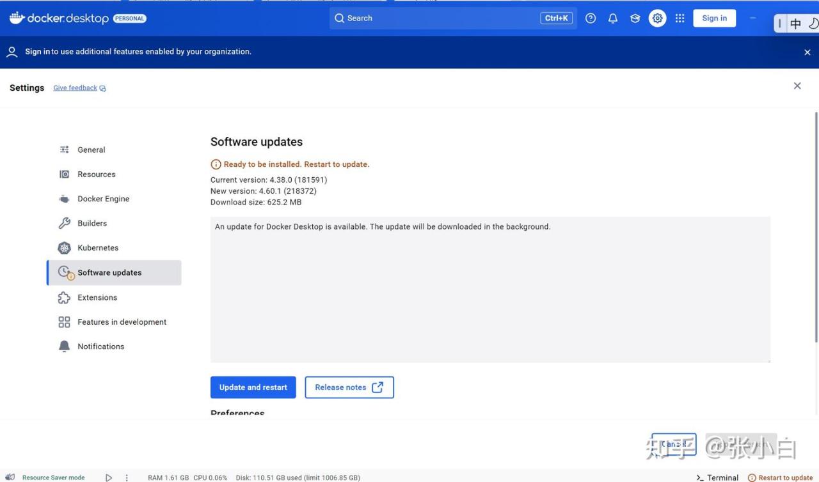Open the Terminal from status bar

click(x=717, y=478)
